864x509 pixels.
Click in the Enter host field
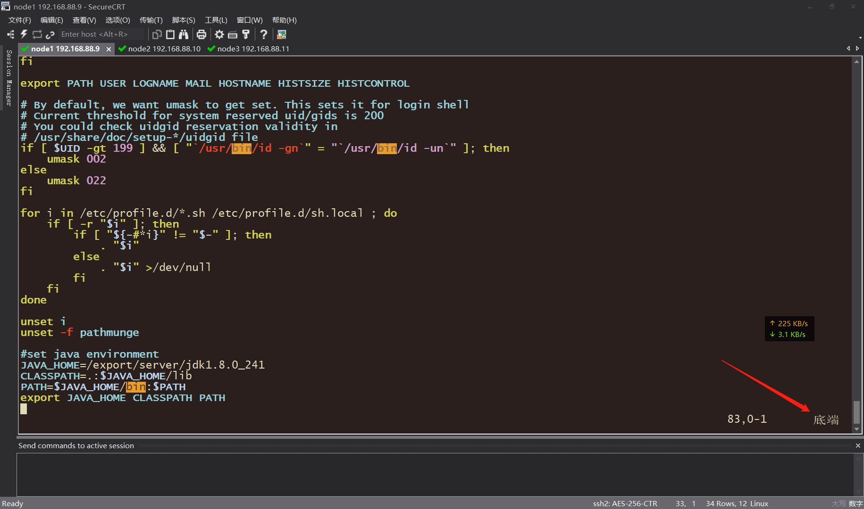click(x=101, y=34)
